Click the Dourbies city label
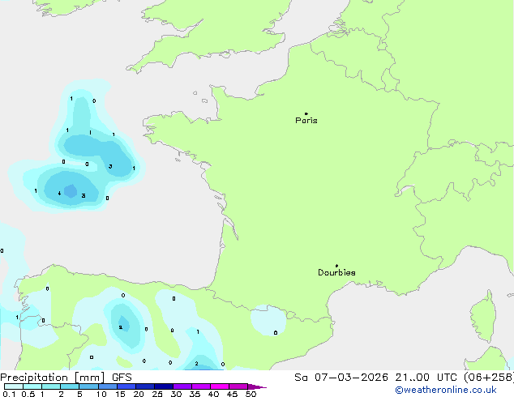The image size is (514, 397). (336, 272)
